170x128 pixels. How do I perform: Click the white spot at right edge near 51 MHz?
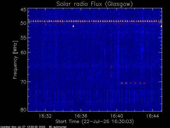[x=161, y=26]
